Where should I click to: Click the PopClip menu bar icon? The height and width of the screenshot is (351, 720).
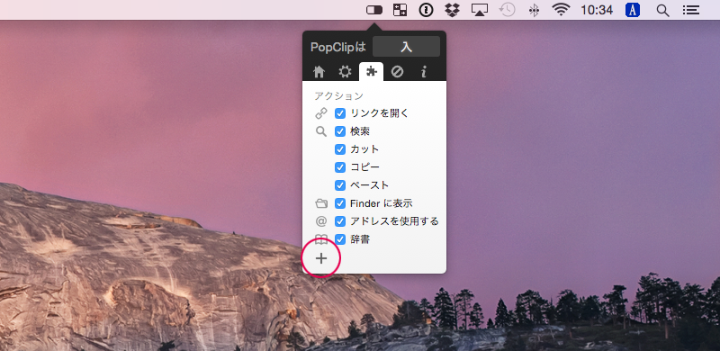click(x=374, y=10)
